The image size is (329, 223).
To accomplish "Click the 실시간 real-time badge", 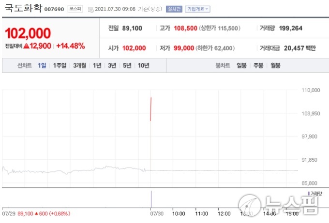I will [173, 9].
